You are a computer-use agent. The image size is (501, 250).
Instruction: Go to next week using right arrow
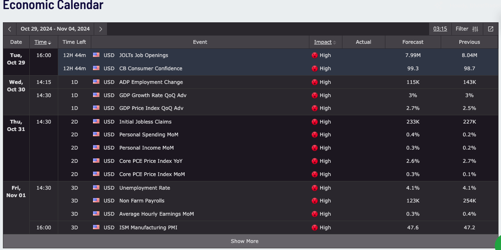pos(100,29)
